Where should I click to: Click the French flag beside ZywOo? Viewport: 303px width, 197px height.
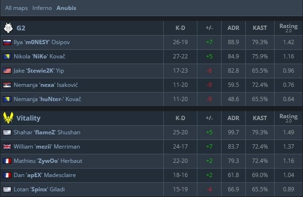click(7, 161)
